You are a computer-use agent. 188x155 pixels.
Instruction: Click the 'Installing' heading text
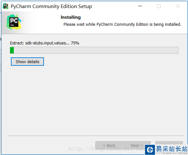click(x=71, y=17)
